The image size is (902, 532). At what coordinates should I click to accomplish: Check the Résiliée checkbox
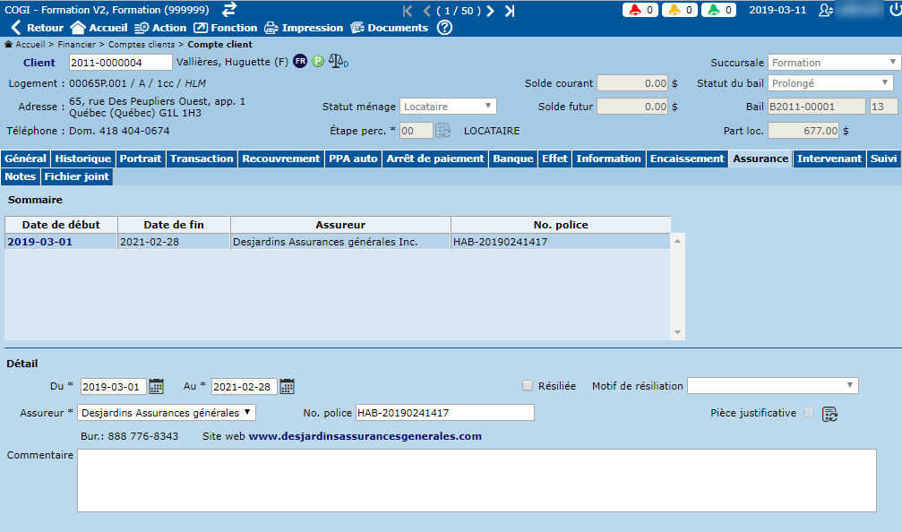click(x=528, y=386)
